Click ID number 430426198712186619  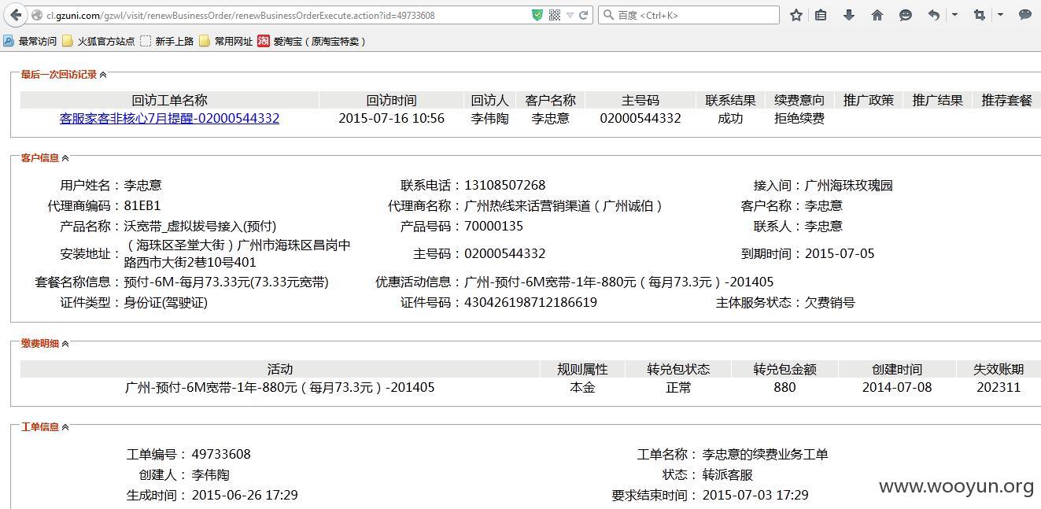pos(531,302)
